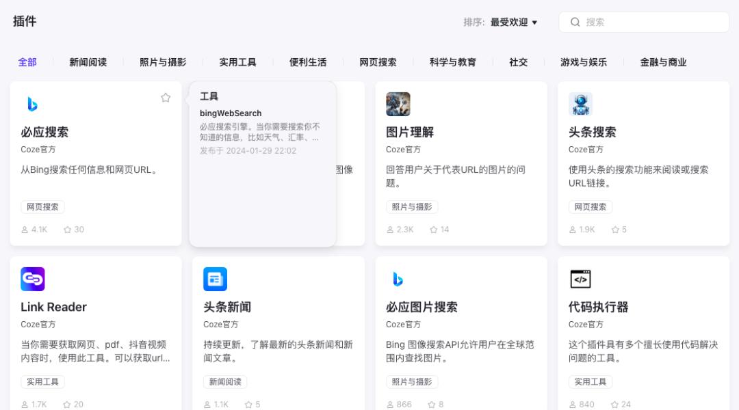Click user count icon on 必应搜索 card
Image resolution: width=739 pixels, height=410 pixels.
click(25, 230)
